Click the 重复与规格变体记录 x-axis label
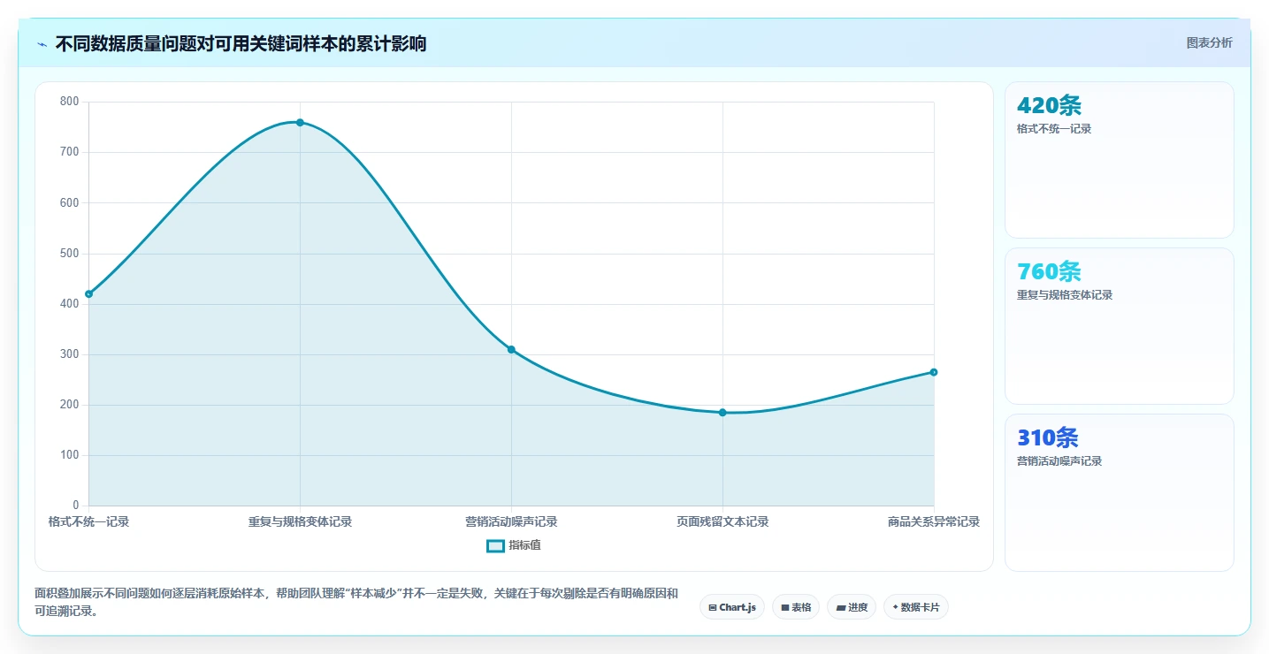Viewport: 1269px width, 654px height. (x=300, y=521)
